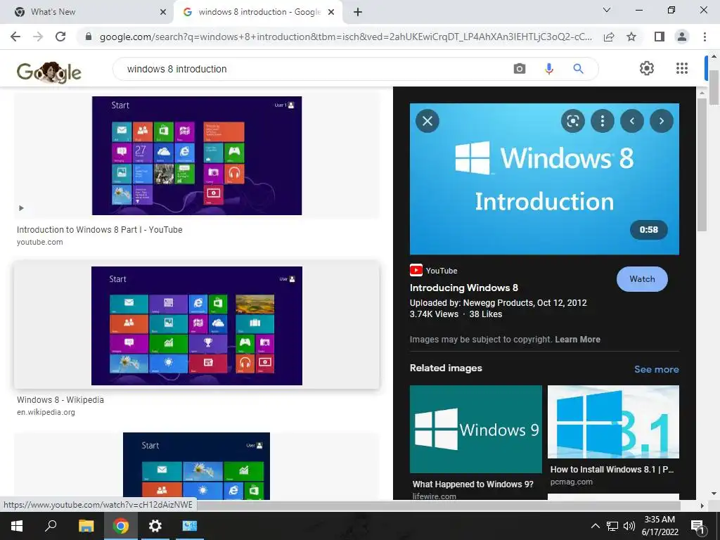720x540 pixels.
Task: Open Windows 8 Introduction video preview
Action: 544,179
